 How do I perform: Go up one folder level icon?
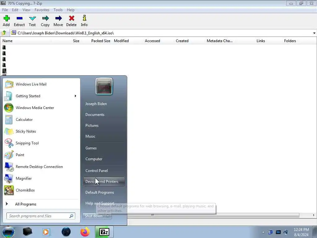[4, 33]
